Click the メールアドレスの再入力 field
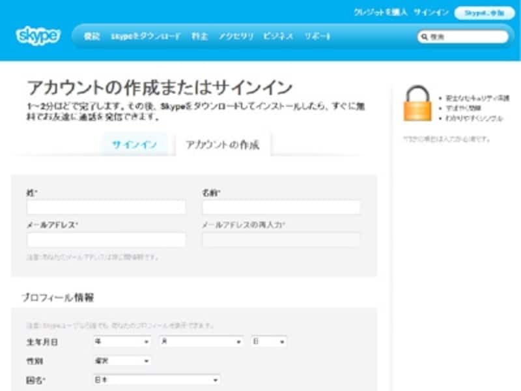This screenshot has width=521, height=391. click(281, 240)
